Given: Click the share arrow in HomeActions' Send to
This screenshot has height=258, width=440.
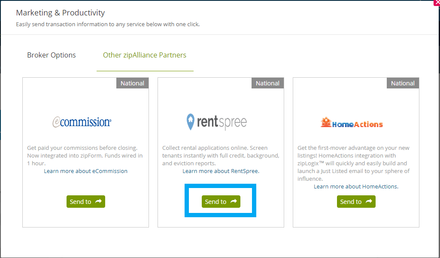Looking at the screenshot, I should click(x=369, y=201).
